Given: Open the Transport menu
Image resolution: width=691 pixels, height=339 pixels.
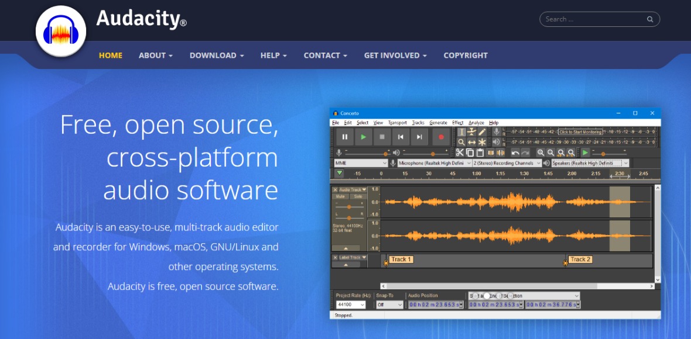Looking at the screenshot, I should point(398,123).
